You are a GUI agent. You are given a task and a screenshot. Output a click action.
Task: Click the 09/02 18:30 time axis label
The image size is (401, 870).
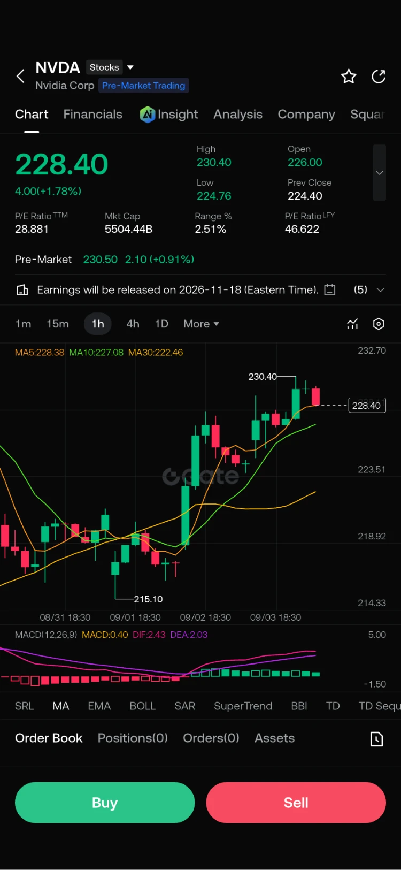pos(205,617)
